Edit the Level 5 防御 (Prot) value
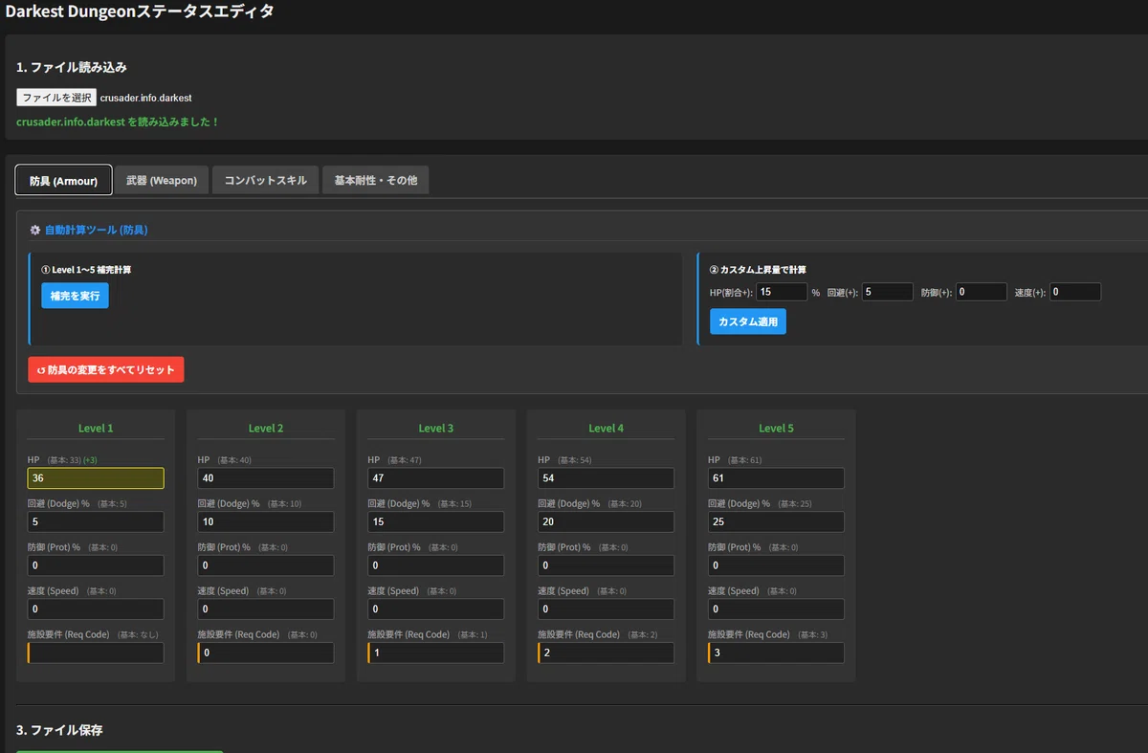Image resolution: width=1148 pixels, height=753 pixels. pos(777,565)
